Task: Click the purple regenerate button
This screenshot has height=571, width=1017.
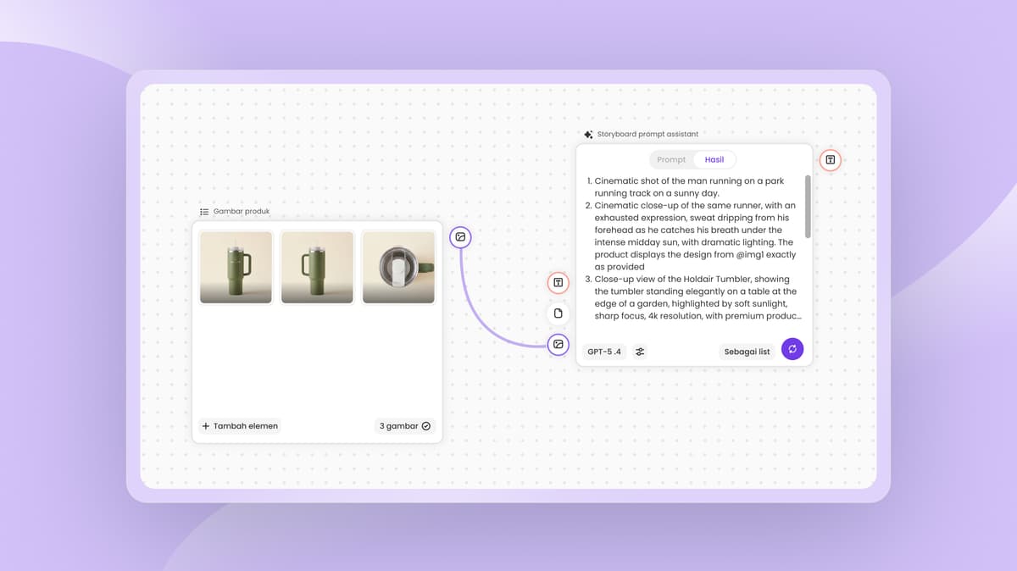Action: click(792, 349)
